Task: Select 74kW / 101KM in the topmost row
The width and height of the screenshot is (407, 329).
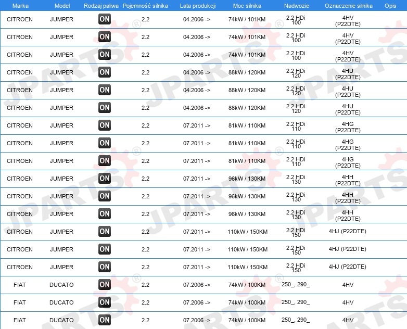Action: (x=247, y=19)
